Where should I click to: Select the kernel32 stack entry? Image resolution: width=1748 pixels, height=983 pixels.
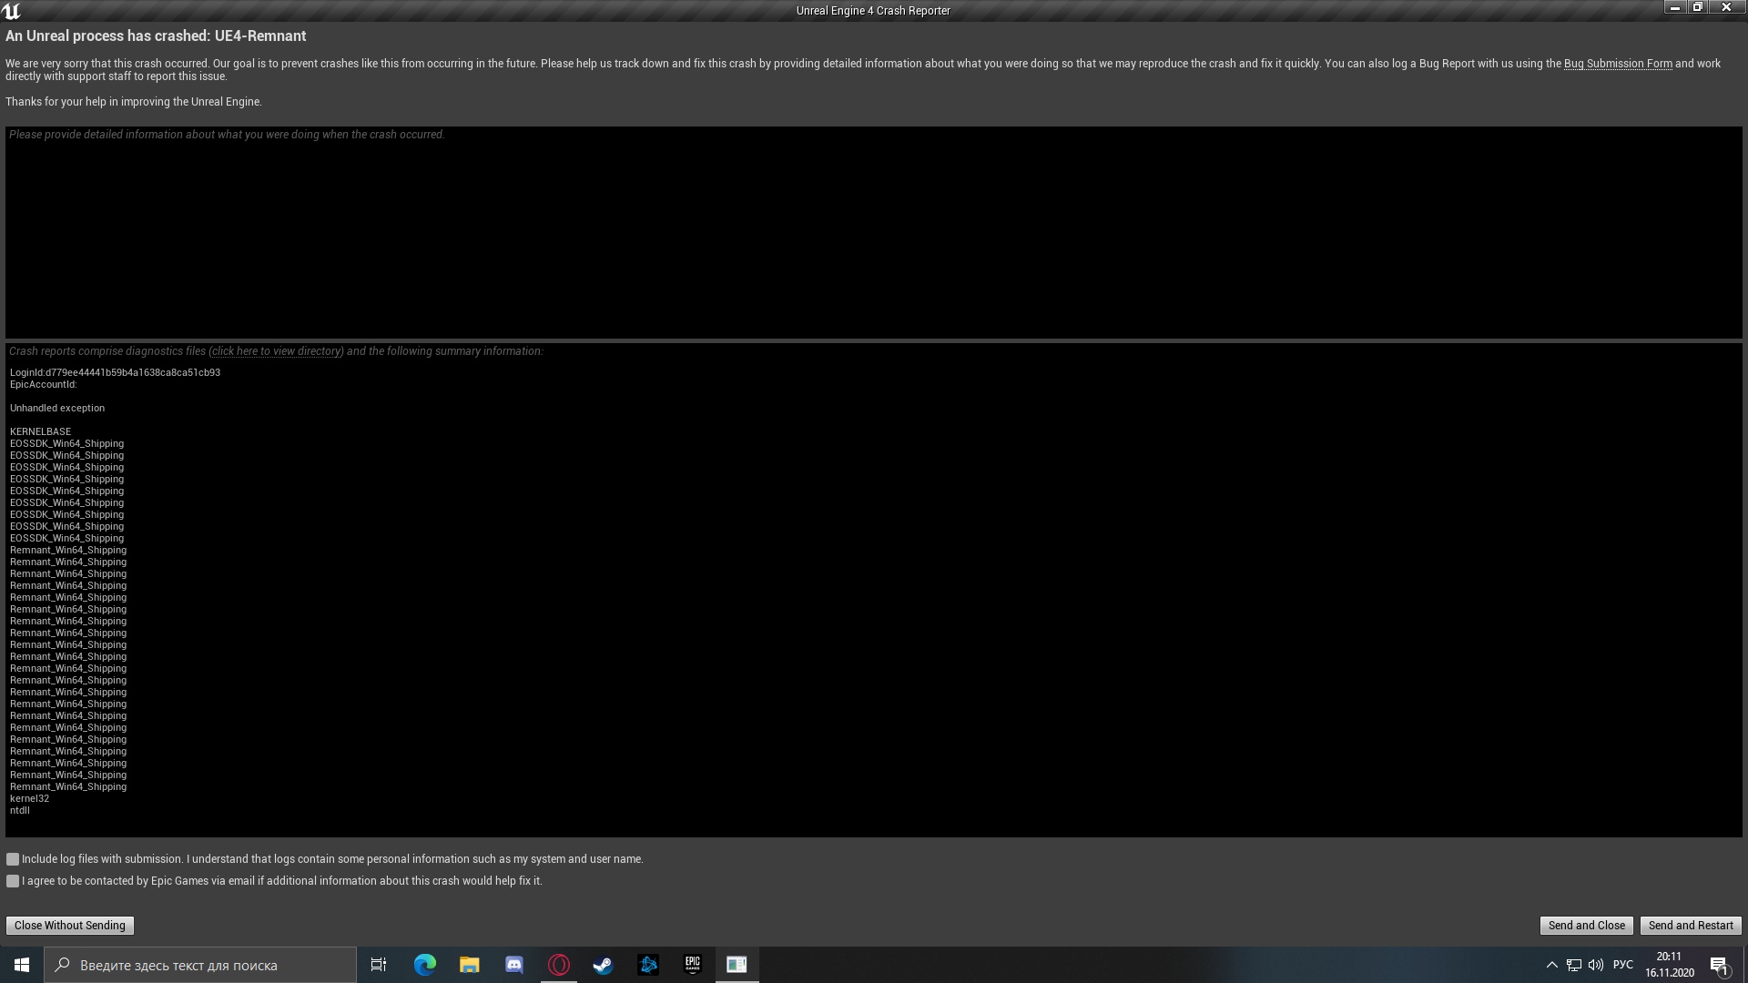point(29,798)
